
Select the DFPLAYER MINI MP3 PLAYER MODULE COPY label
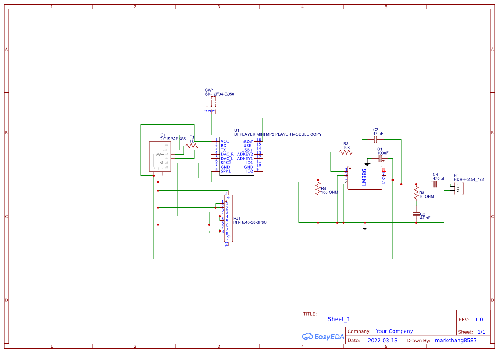pyautogui.click(x=277, y=134)
